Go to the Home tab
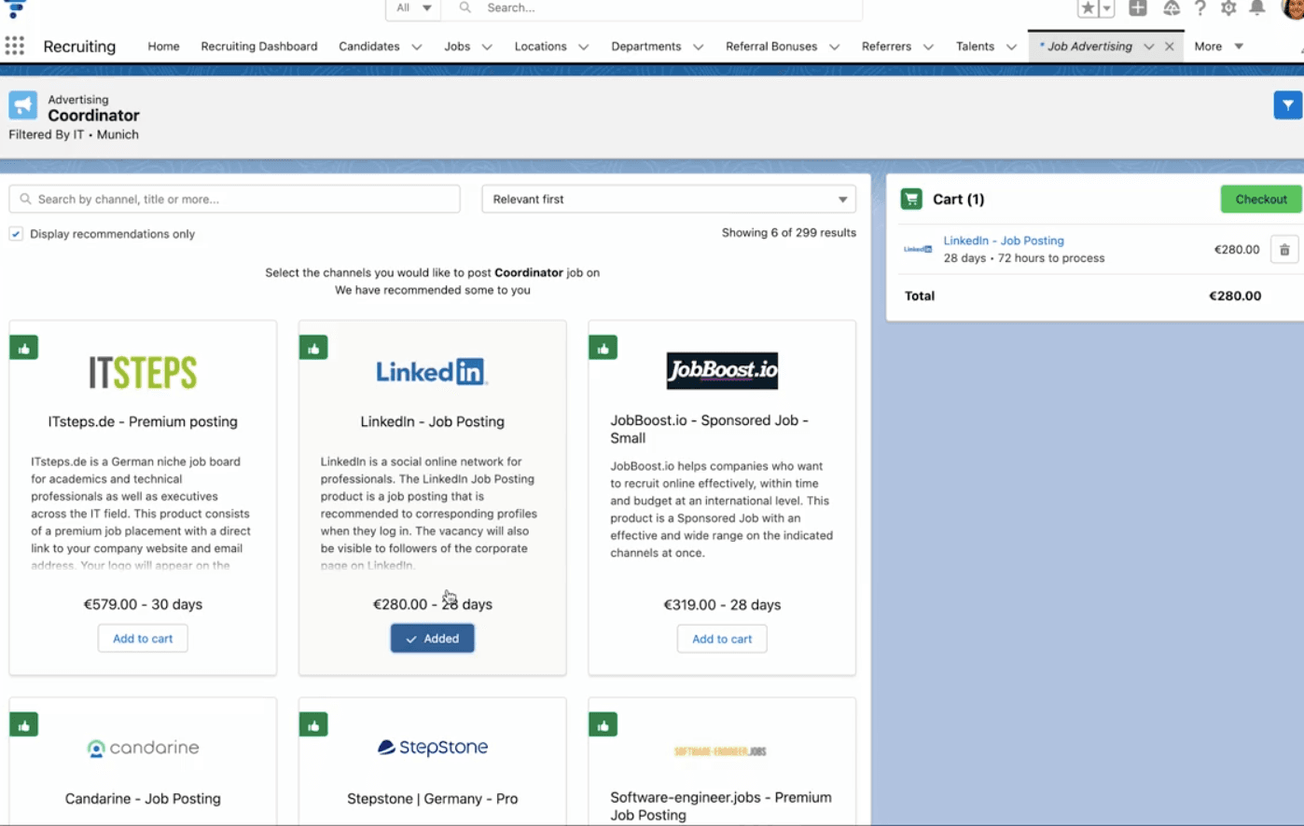The width and height of the screenshot is (1304, 826). tap(163, 47)
